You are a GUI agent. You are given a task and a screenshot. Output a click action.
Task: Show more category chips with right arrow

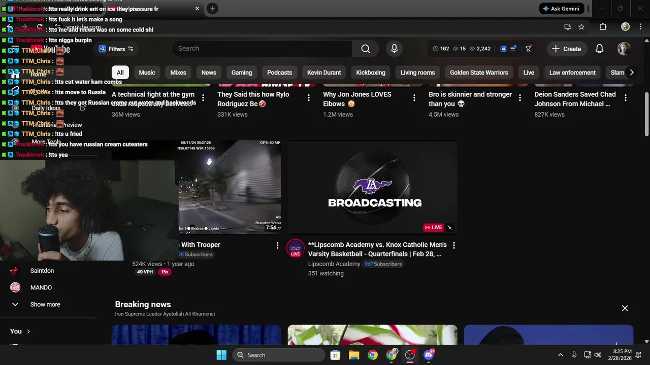(x=631, y=72)
